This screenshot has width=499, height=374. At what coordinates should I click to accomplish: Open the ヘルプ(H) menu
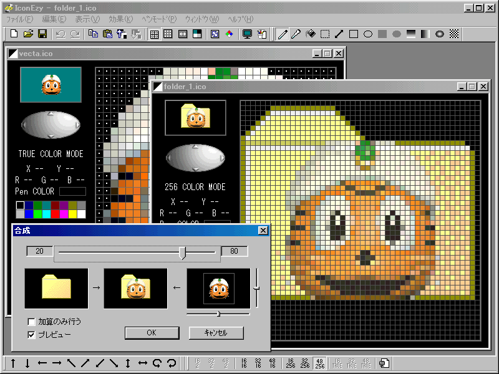coord(241,19)
